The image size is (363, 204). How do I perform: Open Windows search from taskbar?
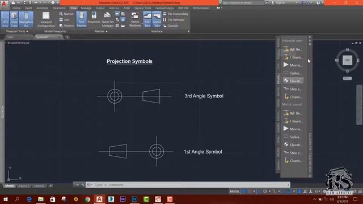(x=17, y=199)
